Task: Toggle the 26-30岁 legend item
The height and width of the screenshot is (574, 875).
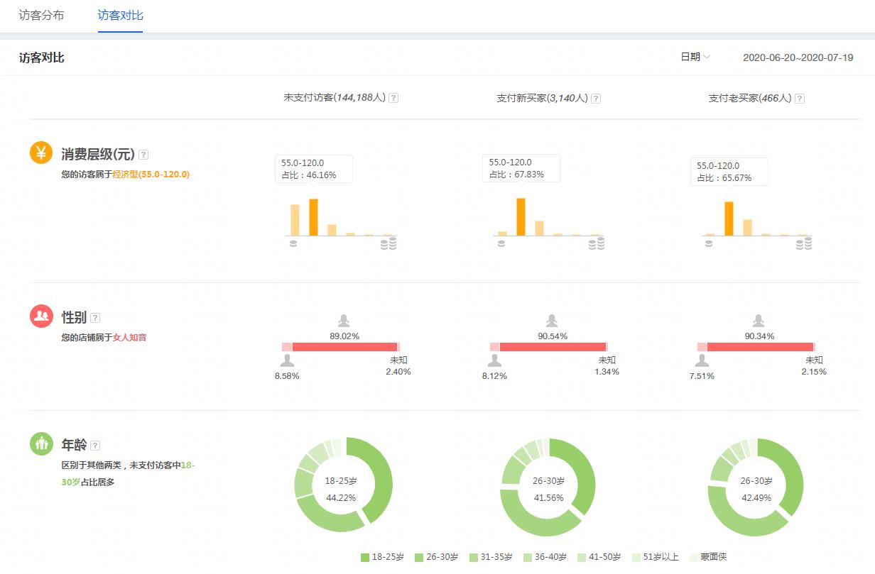Action: (x=436, y=557)
